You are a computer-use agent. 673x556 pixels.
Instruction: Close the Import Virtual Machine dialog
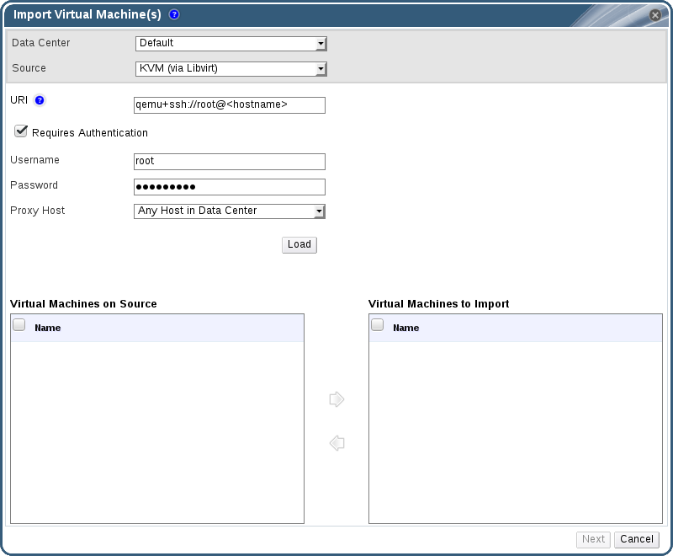point(654,15)
